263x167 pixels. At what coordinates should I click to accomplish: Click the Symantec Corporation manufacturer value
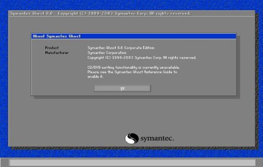[107, 53]
